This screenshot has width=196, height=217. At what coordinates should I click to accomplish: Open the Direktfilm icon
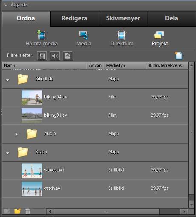click(121, 35)
